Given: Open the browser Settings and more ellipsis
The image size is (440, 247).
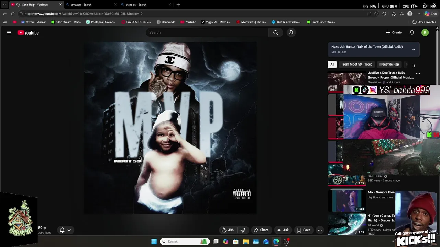Looking at the screenshot, I should click(418, 14).
